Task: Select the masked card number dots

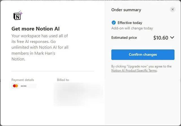Action: coord(24,86)
